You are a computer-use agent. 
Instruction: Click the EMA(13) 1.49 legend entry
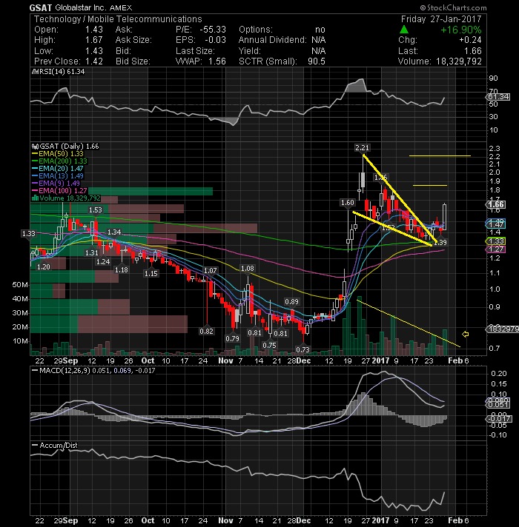pos(58,175)
